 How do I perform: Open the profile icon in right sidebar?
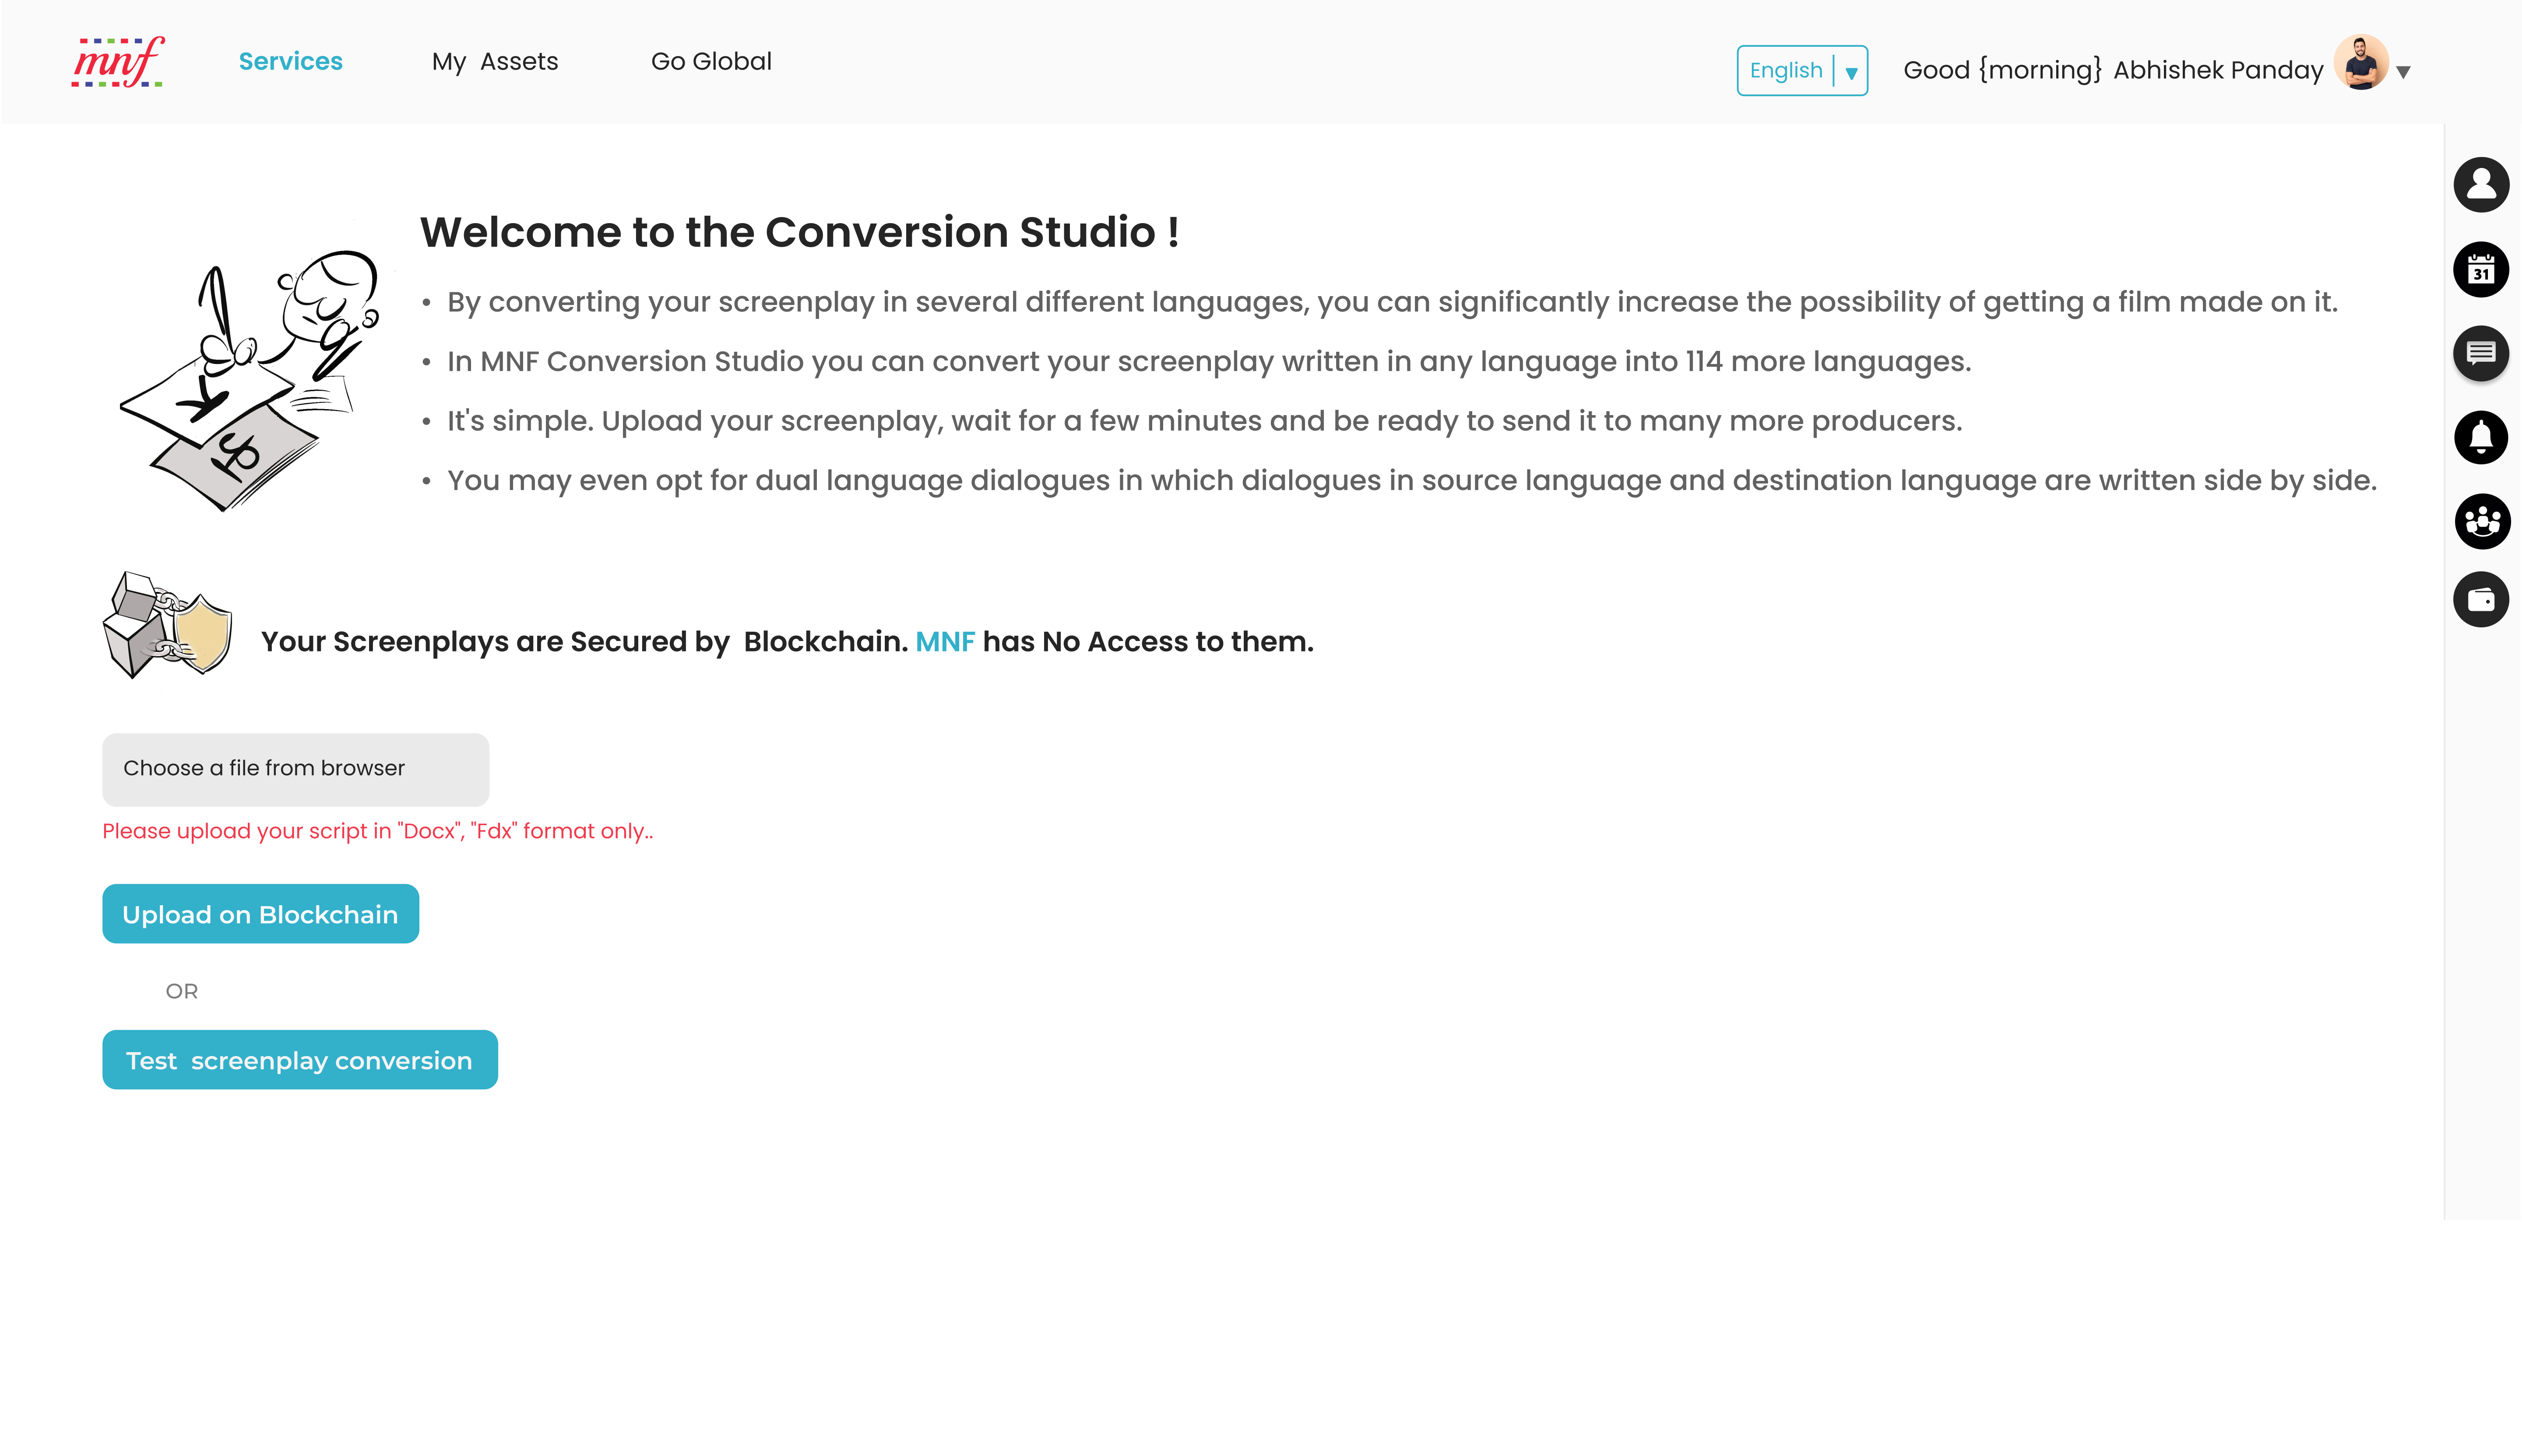click(2480, 184)
